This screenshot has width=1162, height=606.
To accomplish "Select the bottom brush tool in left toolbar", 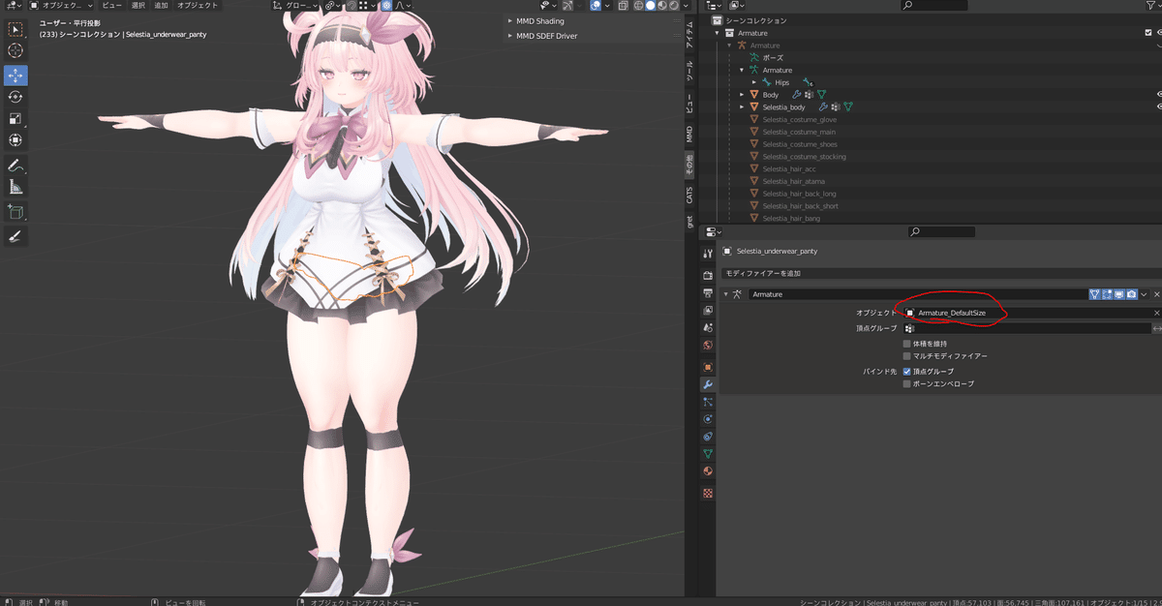I will tap(16, 236).
